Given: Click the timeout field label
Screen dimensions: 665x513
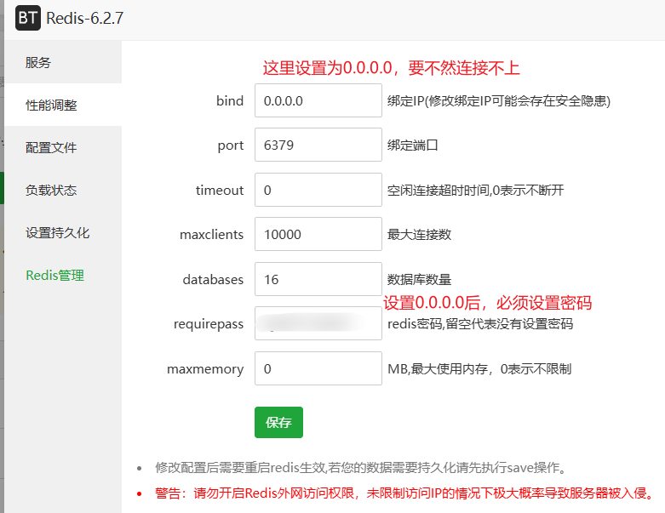Looking at the screenshot, I should point(220,190).
